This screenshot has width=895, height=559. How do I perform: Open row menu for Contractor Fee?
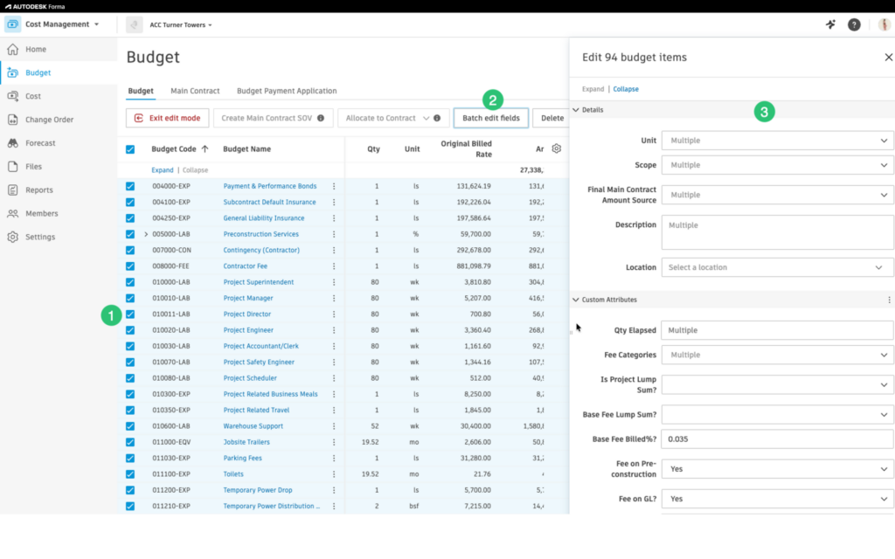tap(334, 266)
